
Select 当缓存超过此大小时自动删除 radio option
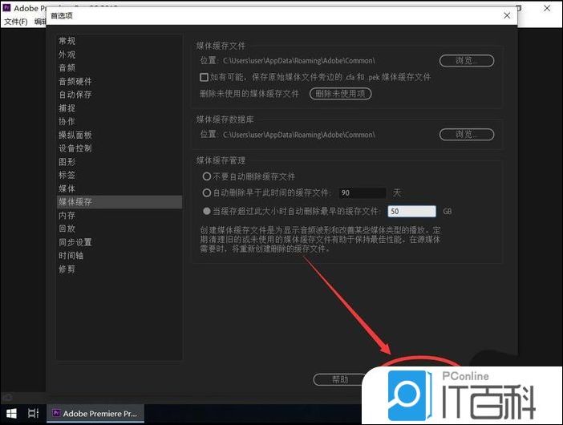206,211
